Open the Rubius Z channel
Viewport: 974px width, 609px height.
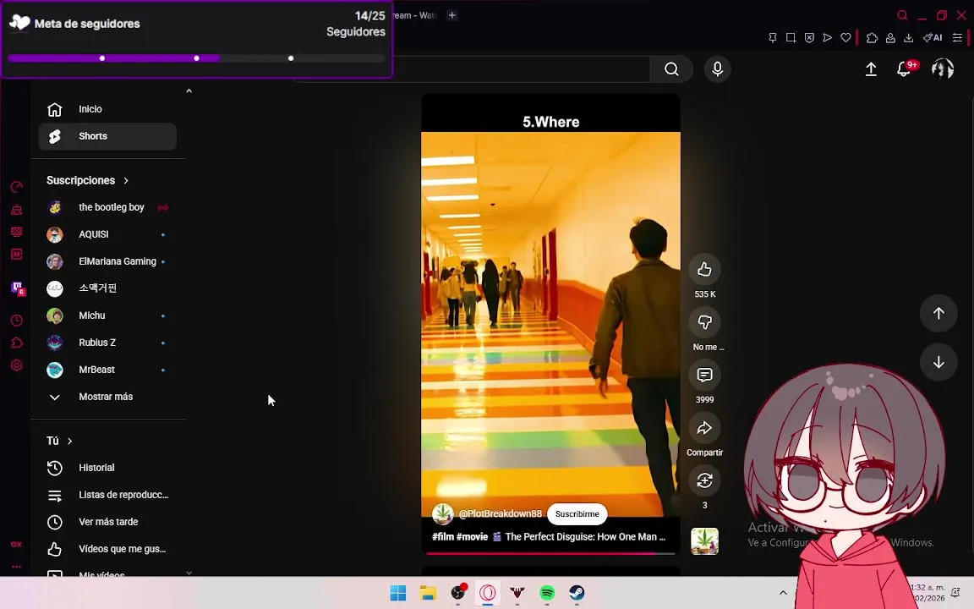[107, 343]
